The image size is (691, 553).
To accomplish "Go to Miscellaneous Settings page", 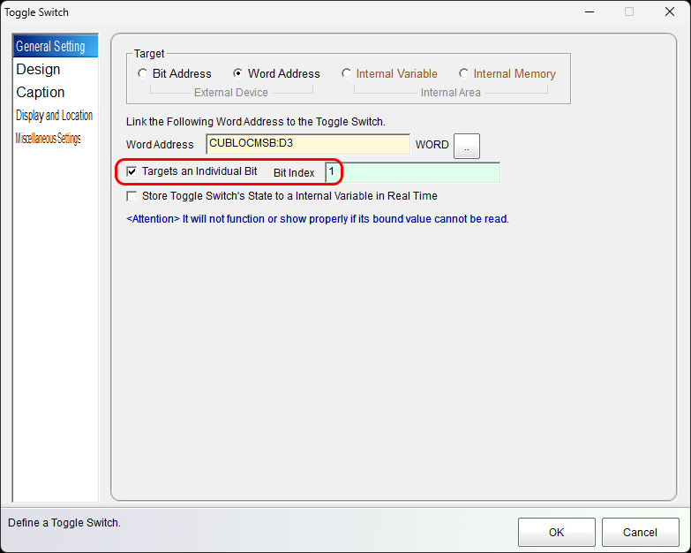I will coord(49,139).
